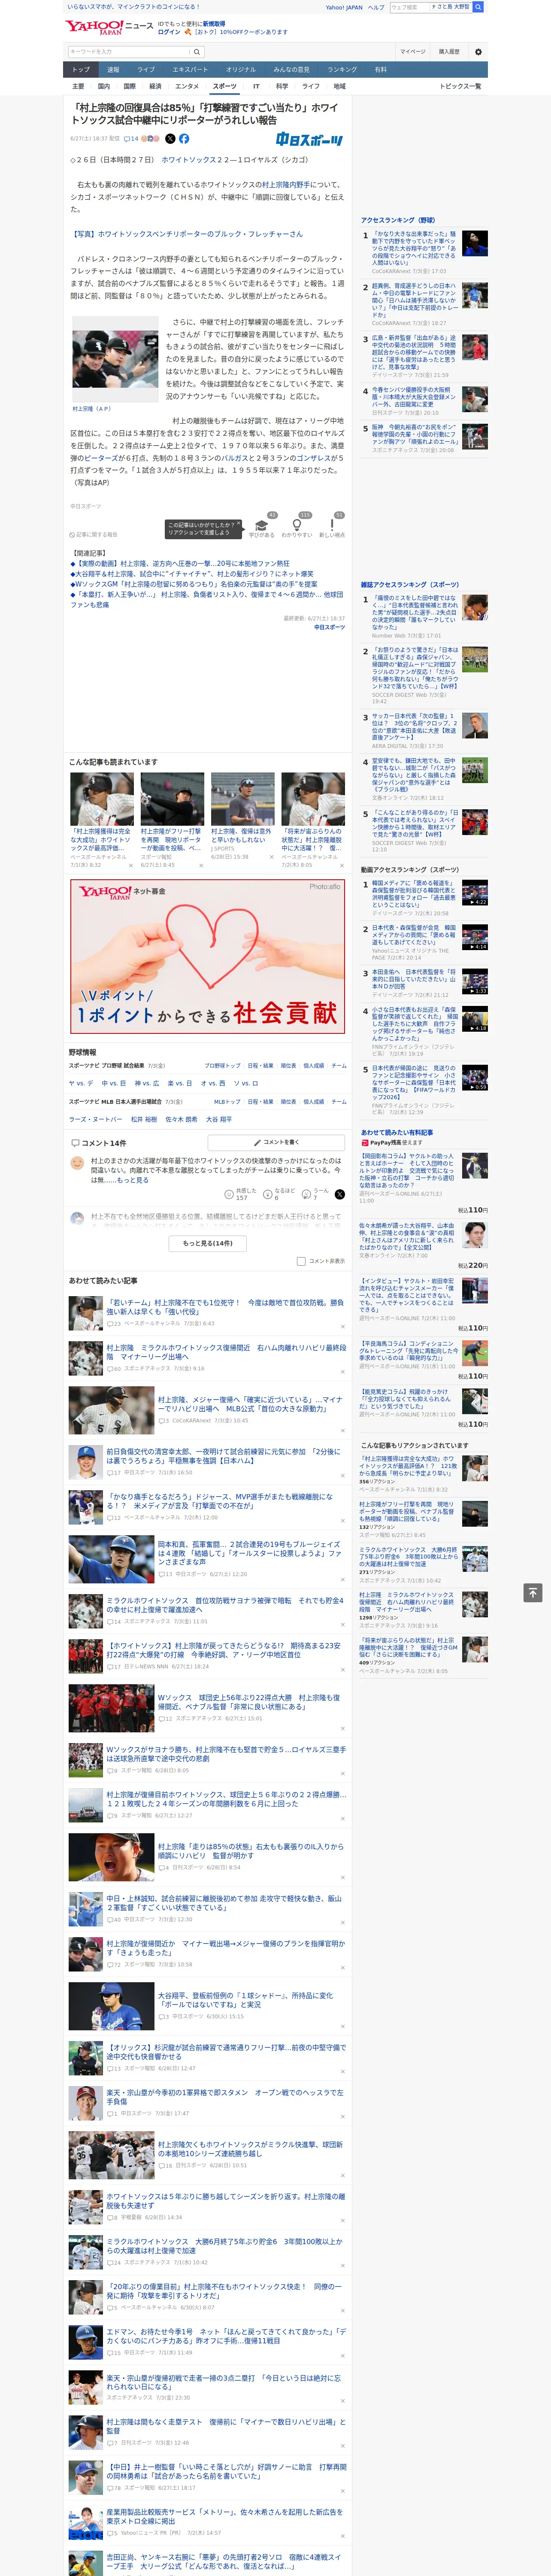Share the article on X
Viewport: 551px width, 2576px height.
coord(170,139)
